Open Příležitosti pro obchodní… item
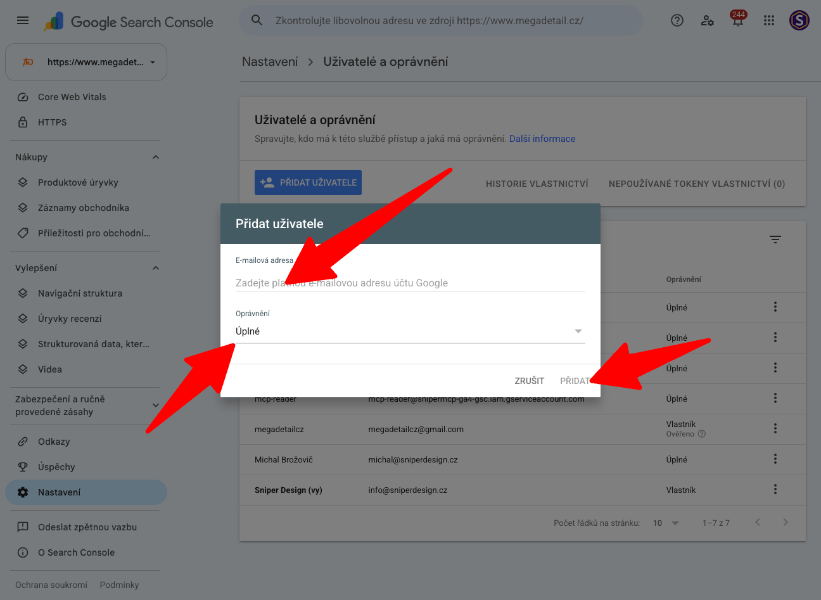Image resolution: width=821 pixels, height=600 pixels. point(86,233)
